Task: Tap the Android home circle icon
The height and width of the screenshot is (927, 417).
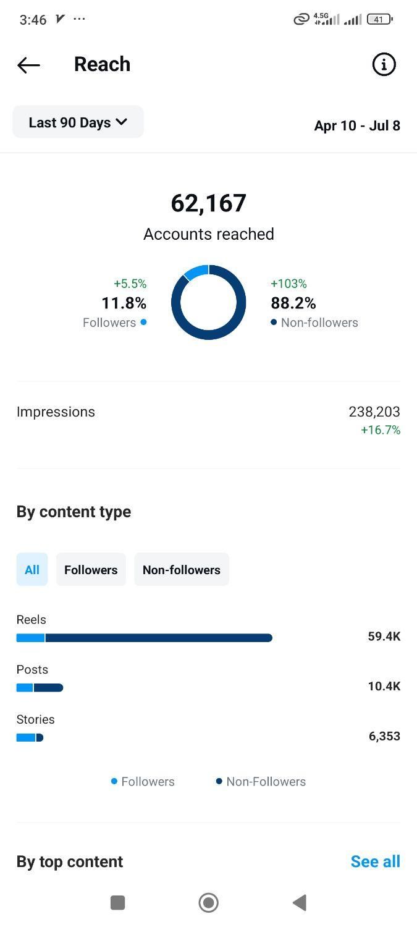Action: point(208,903)
